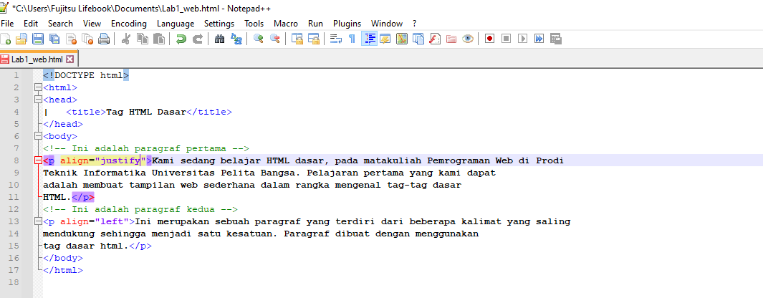Screen dimensions: 763x298
Task: Click the Zoom In magnifier icon
Action: pos(259,39)
